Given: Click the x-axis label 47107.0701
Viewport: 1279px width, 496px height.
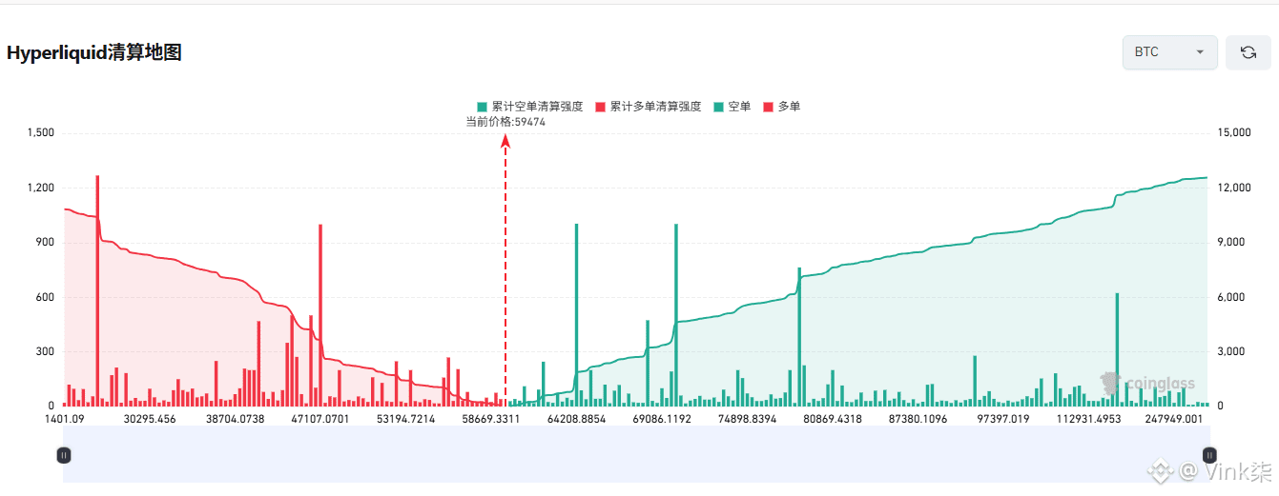Looking at the screenshot, I should coord(320,418).
